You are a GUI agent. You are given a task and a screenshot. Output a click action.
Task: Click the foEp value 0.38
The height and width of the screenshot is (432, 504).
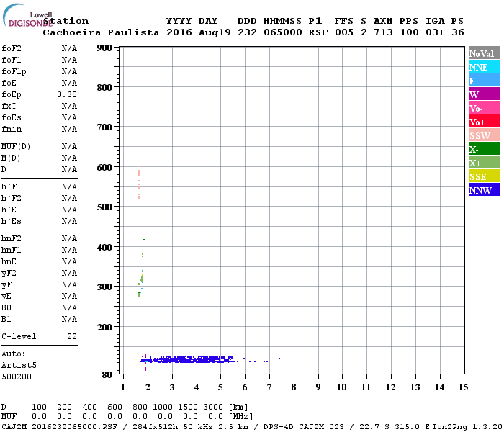point(67,94)
